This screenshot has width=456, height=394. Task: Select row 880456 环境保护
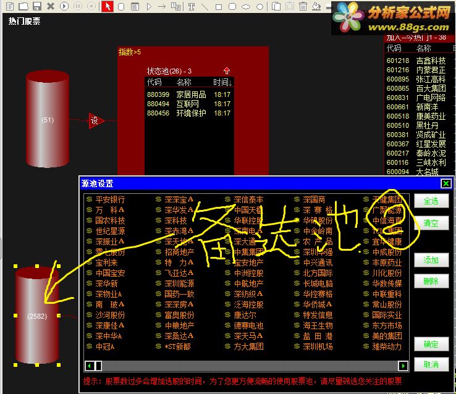tap(189, 113)
